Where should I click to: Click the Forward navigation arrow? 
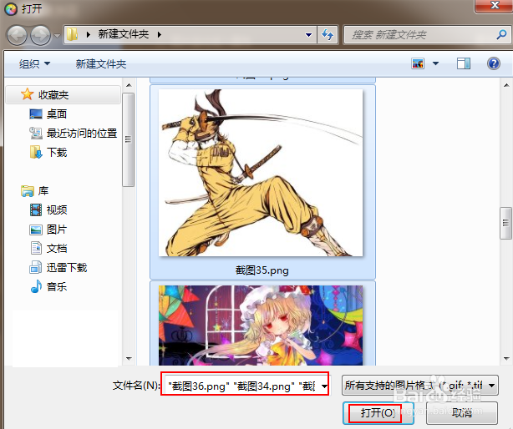coord(41,35)
